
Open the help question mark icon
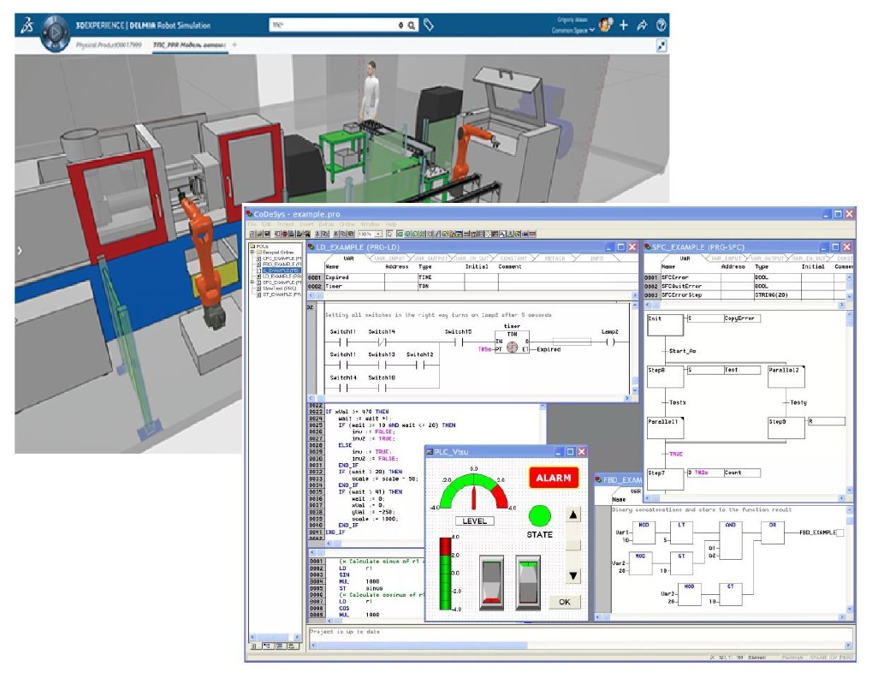[662, 25]
